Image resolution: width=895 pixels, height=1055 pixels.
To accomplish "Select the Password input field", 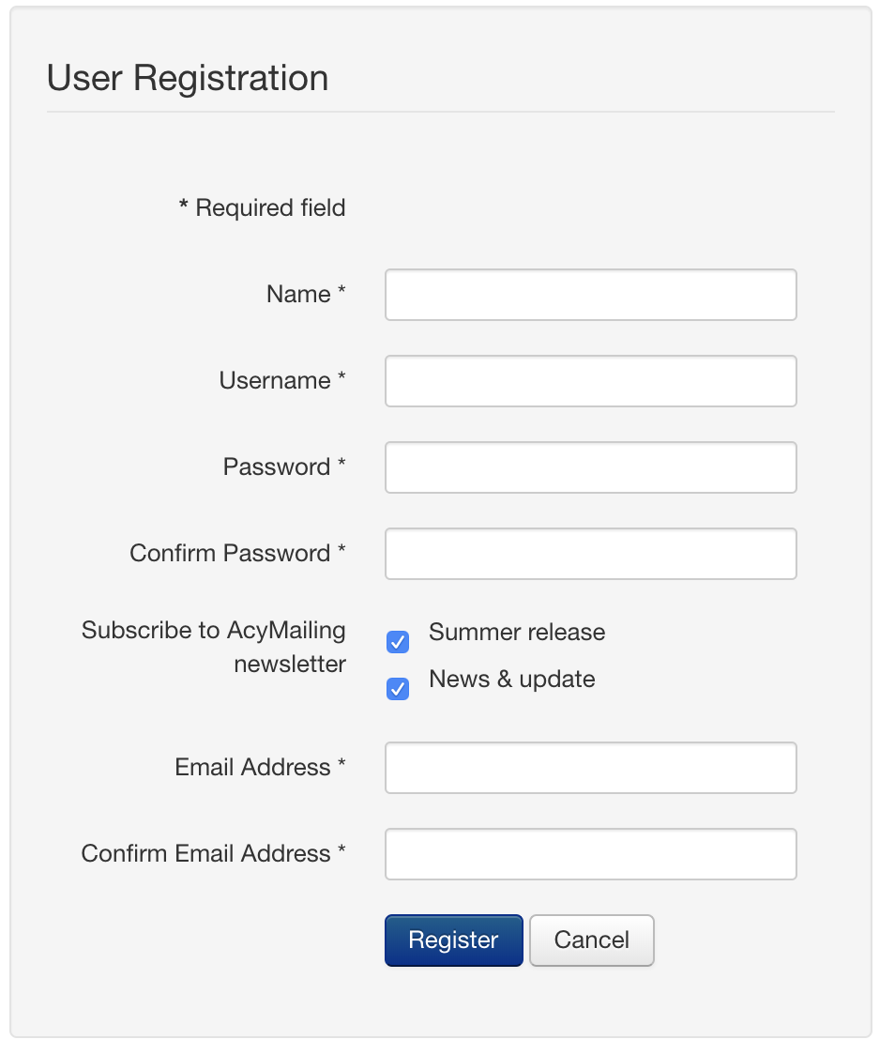I will point(590,466).
